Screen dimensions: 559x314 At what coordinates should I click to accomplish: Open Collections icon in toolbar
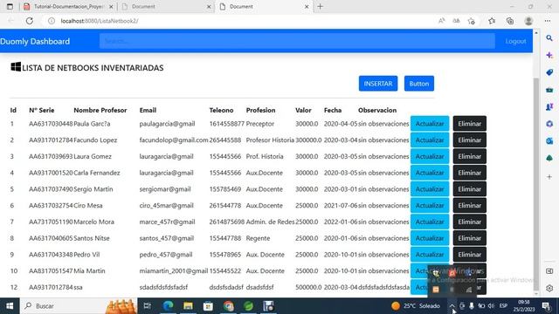(510, 21)
